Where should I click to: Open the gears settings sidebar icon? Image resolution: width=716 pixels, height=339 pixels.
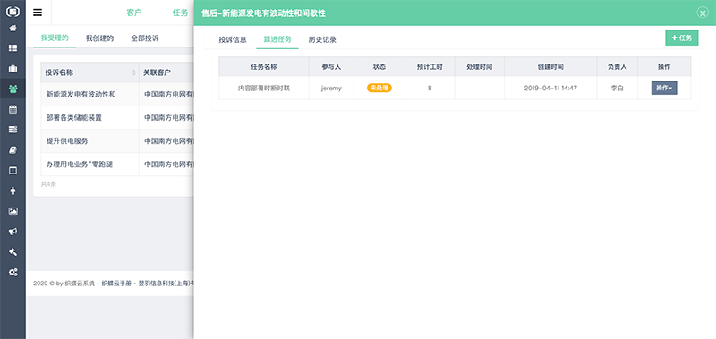[13, 273]
